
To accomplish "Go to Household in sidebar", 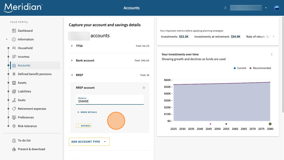I will click(x=25, y=48).
